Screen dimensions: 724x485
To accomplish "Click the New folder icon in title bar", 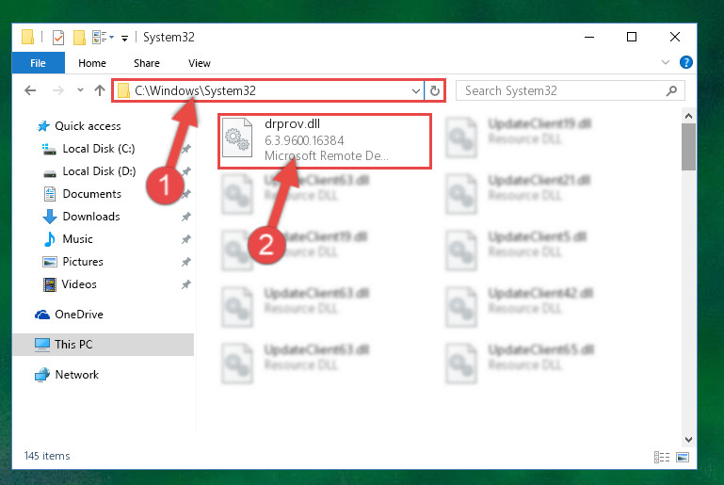I will tap(79, 38).
